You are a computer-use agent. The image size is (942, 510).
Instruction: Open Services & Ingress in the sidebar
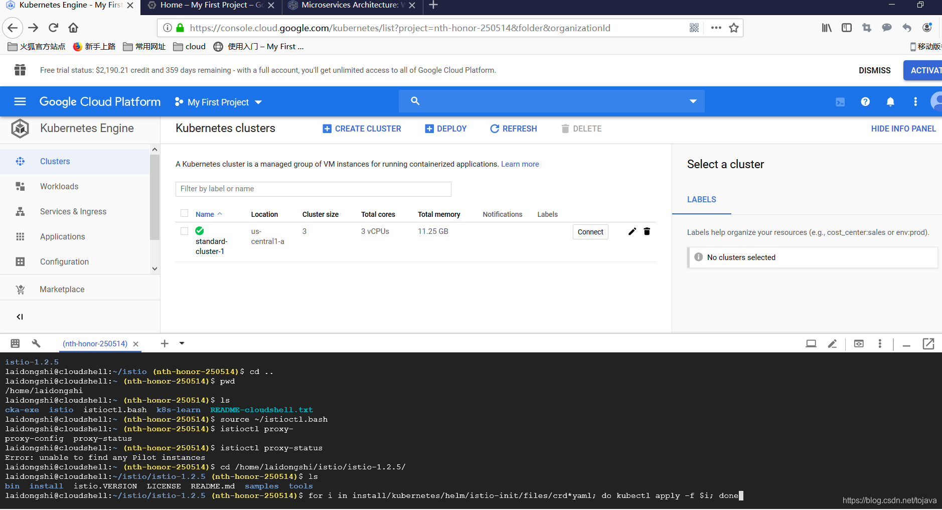pos(75,212)
